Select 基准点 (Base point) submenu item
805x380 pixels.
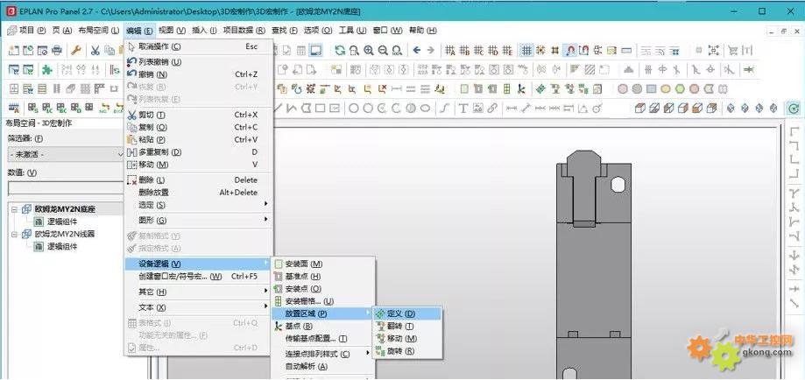coord(303,276)
